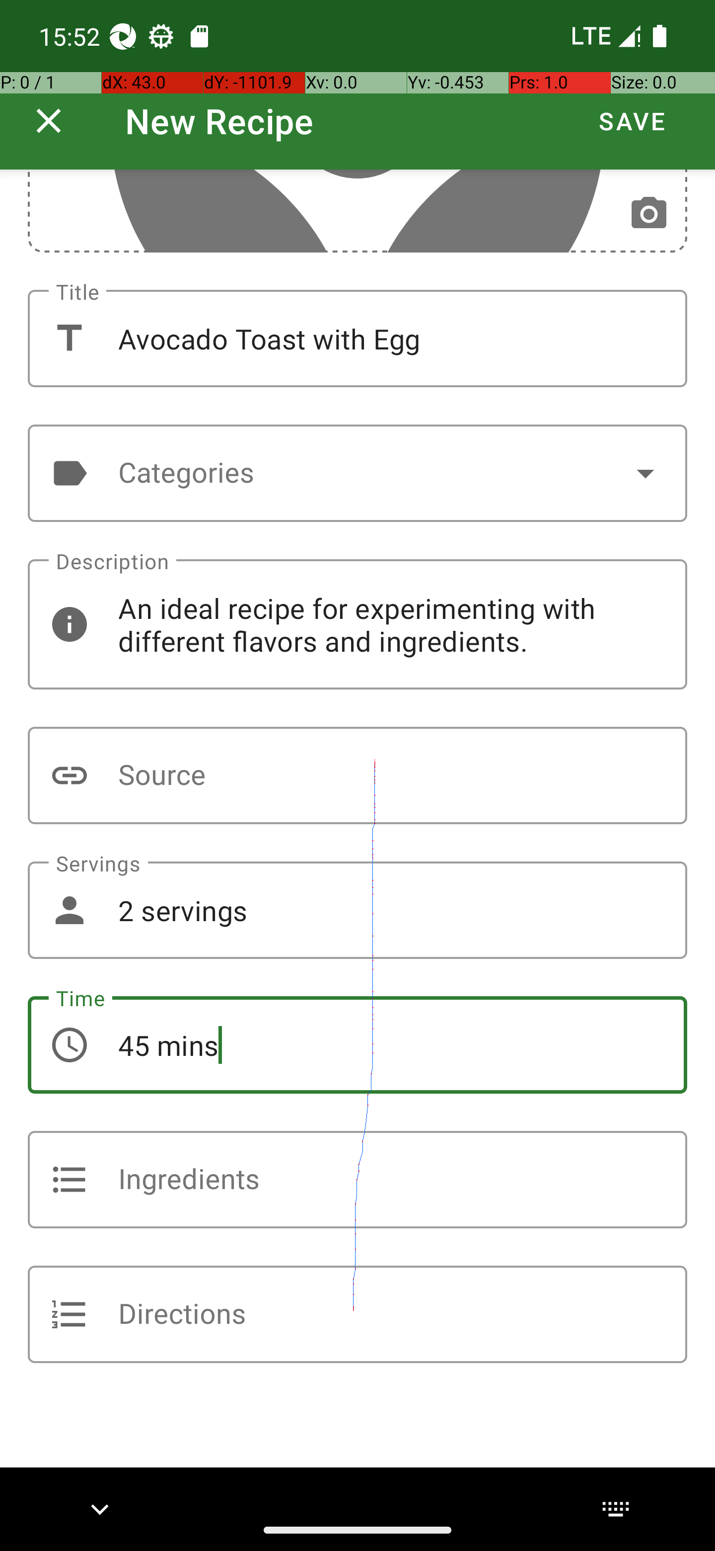Open the Ingredients field
This screenshot has width=715, height=1551.
(x=357, y=1180)
